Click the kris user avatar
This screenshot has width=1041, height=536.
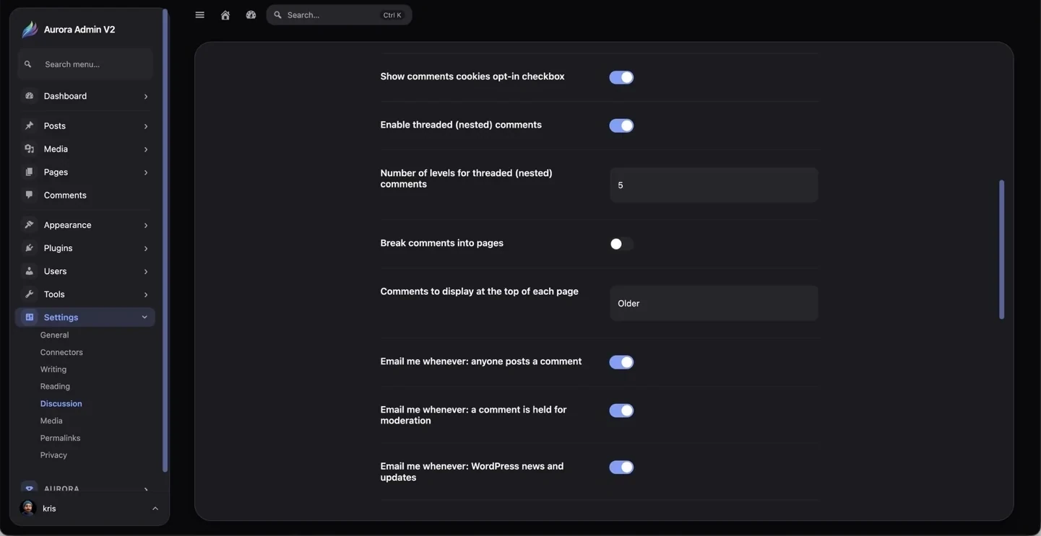[x=28, y=508]
